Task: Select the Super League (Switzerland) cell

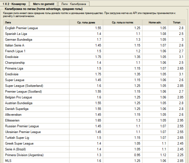Action: click(36, 86)
